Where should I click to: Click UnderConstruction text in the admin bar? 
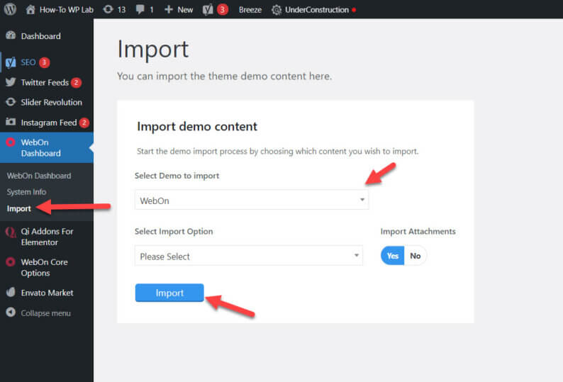pyautogui.click(x=317, y=10)
